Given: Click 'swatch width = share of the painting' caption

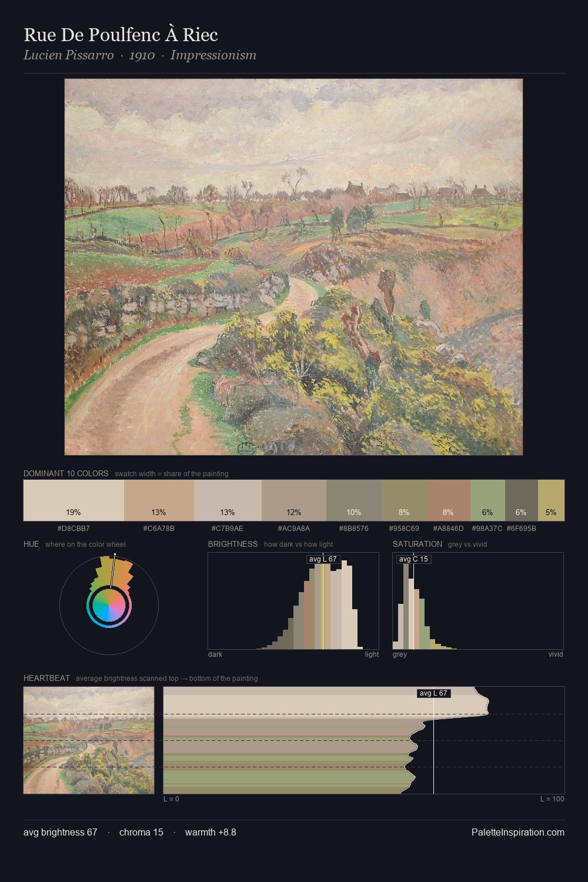Looking at the screenshot, I should click(x=172, y=474).
